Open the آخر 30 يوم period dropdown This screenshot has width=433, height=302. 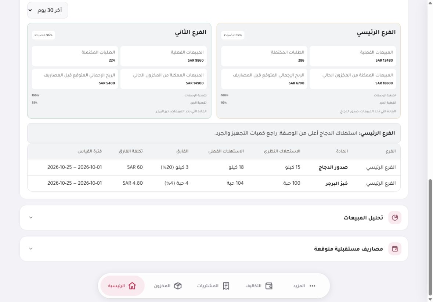[47, 10]
